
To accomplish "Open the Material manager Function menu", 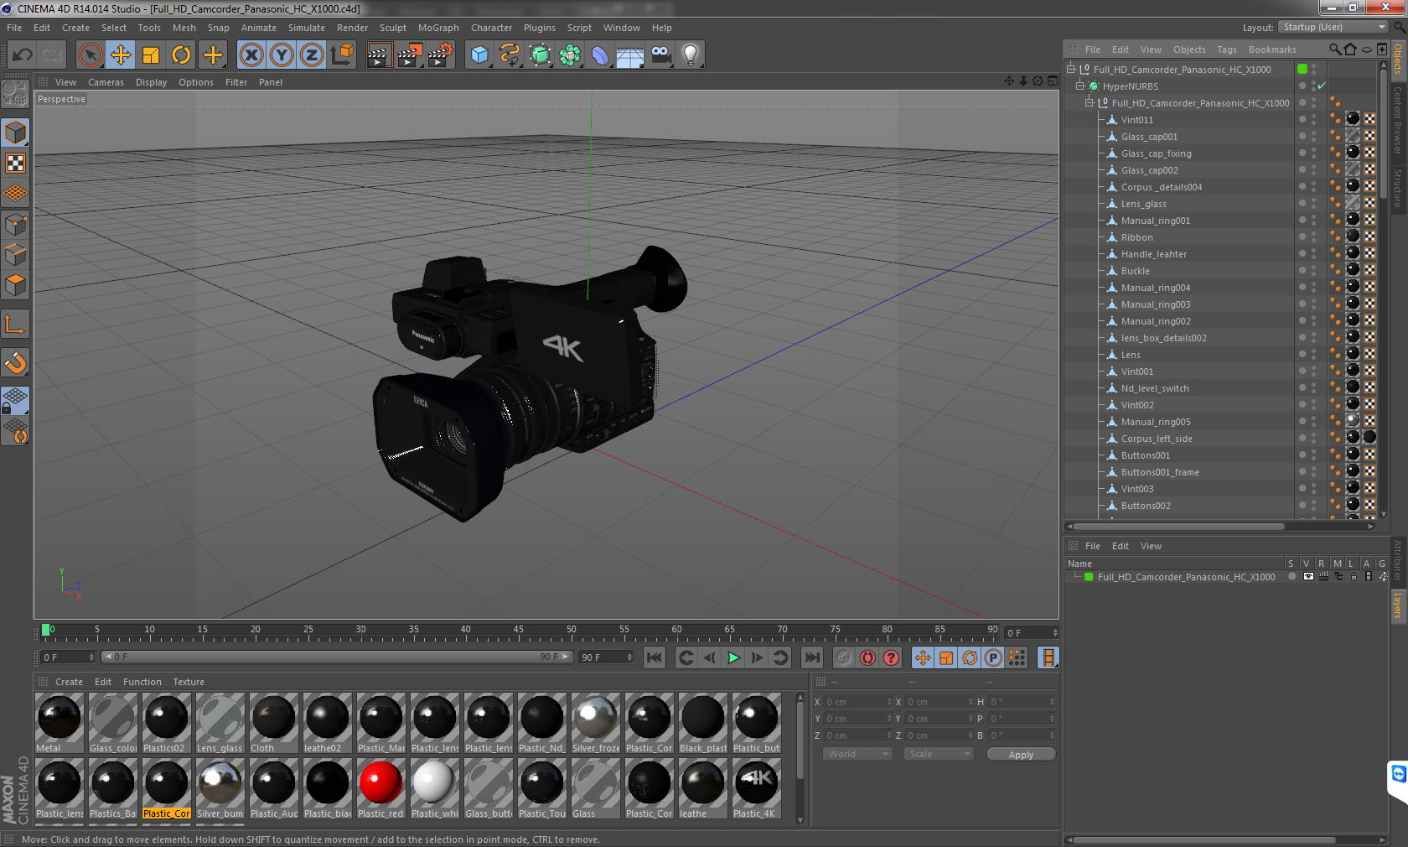I will 142,682.
